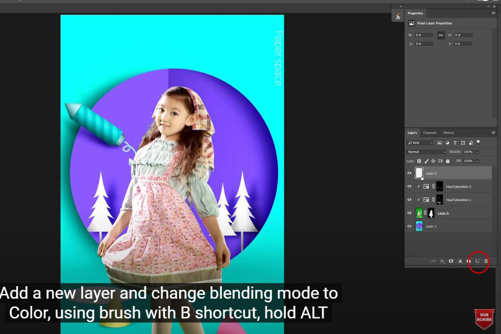
Task: Select the Layer 0 name
Action: point(443,213)
